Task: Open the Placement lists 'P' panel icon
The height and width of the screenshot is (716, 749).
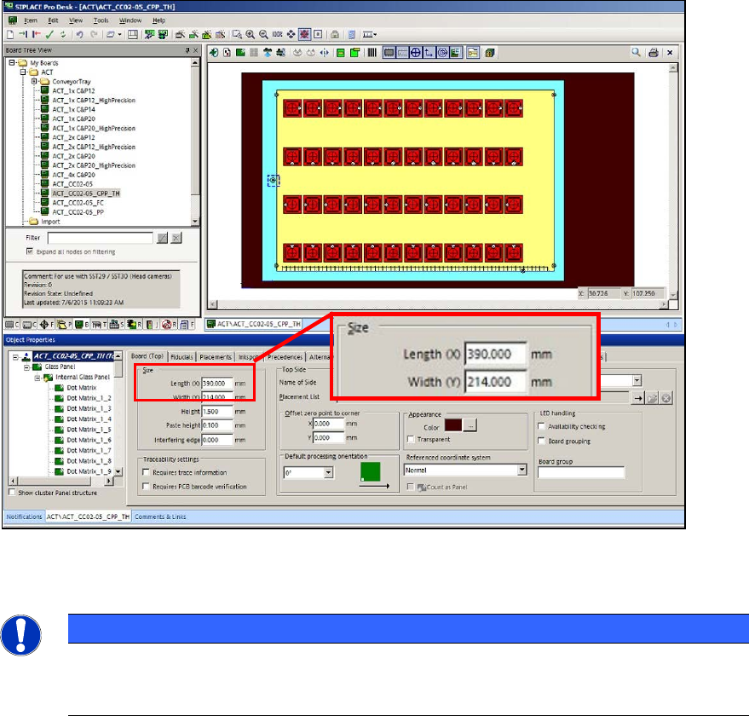Action: [64, 325]
